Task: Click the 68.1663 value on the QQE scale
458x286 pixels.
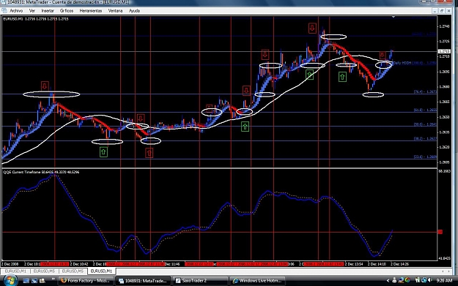Action: click(444, 171)
